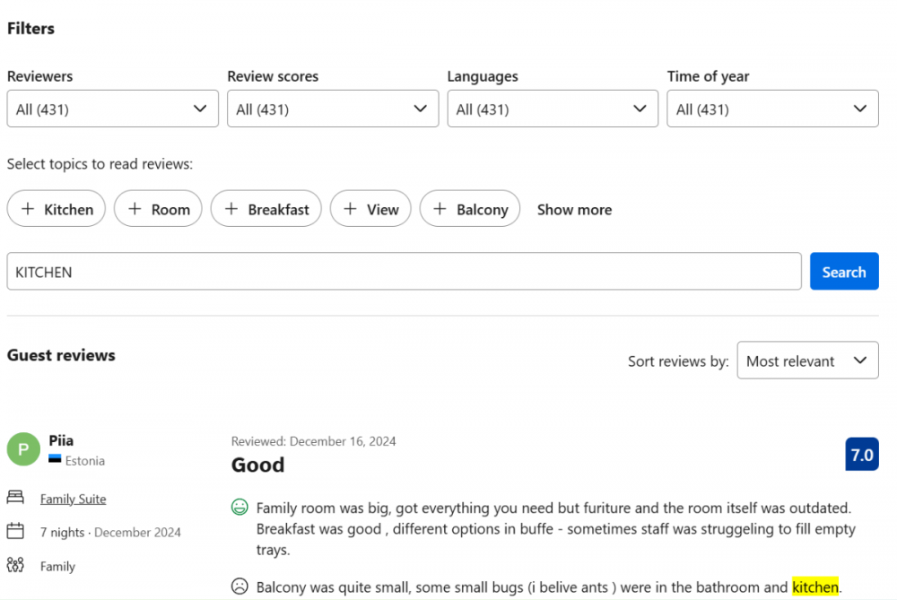Expand the Time of year dropdown
Image resolution: width=897 pixels, height=600 pixels.
(772, 109)
